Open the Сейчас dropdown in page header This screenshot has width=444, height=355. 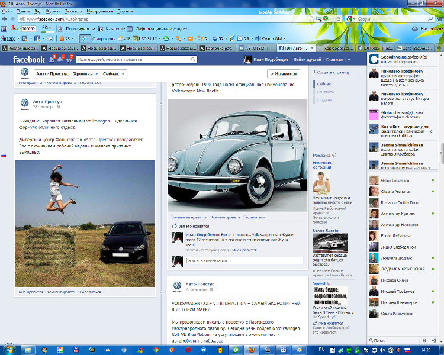114,73
